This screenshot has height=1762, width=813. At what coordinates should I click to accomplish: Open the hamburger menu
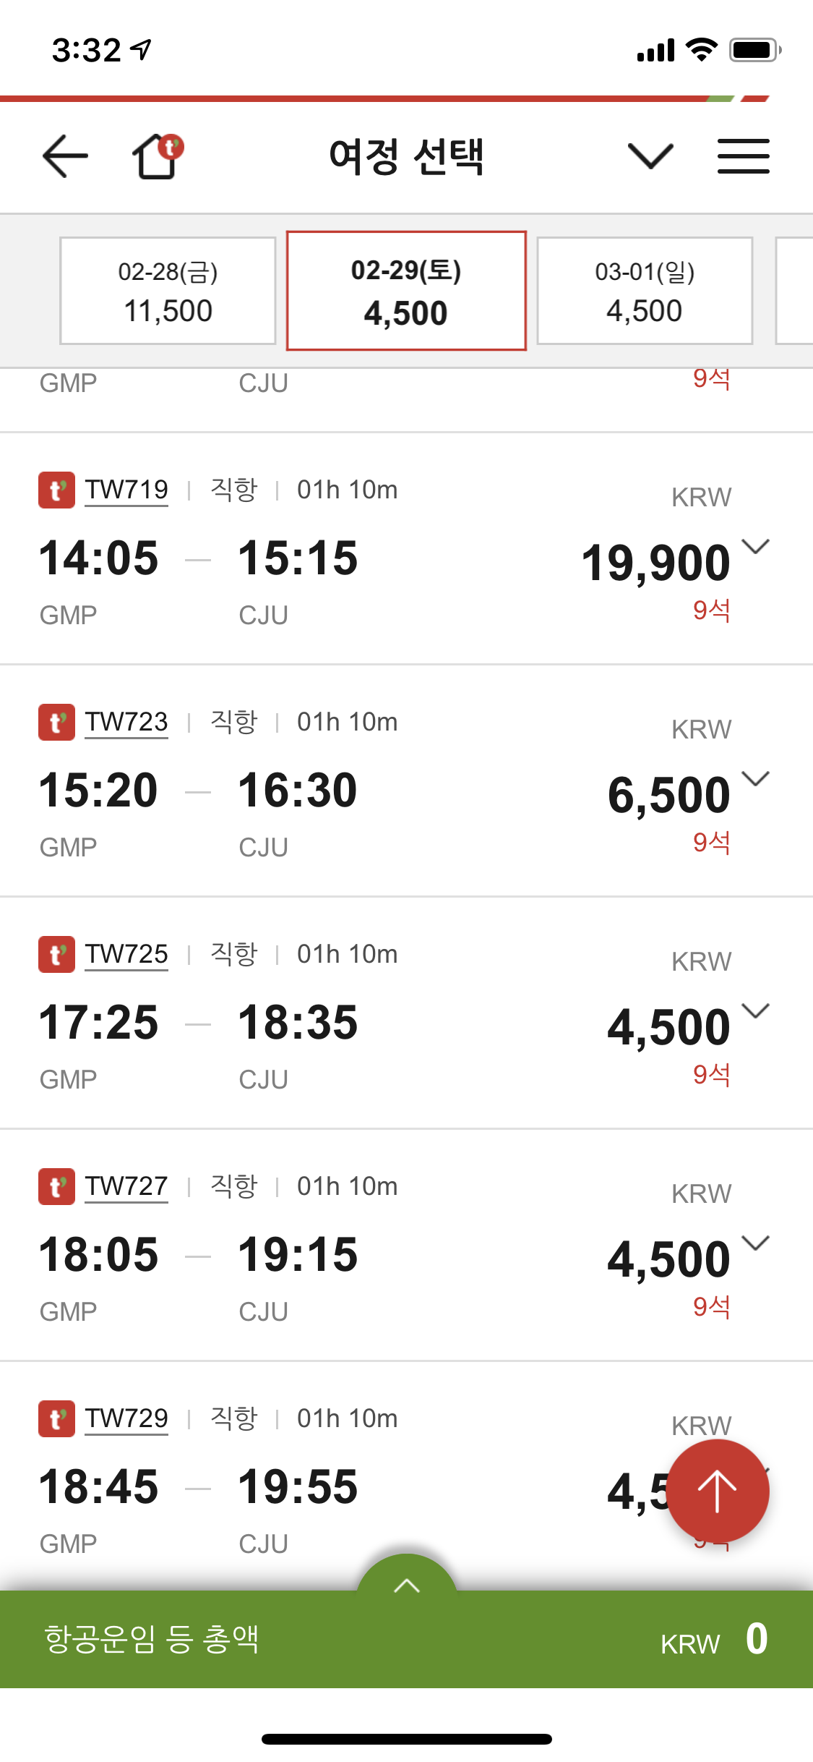pyautogui.click(x=743, y=156)
